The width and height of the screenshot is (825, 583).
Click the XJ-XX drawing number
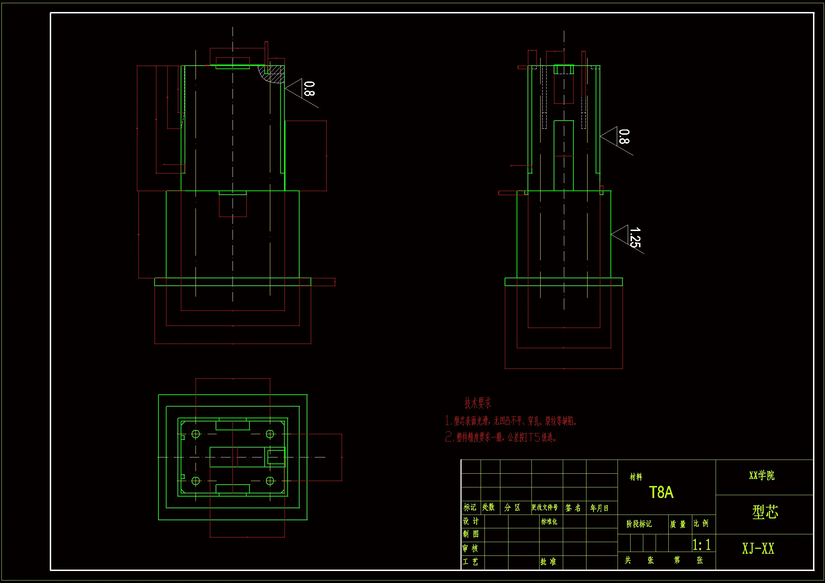point(758,548)
